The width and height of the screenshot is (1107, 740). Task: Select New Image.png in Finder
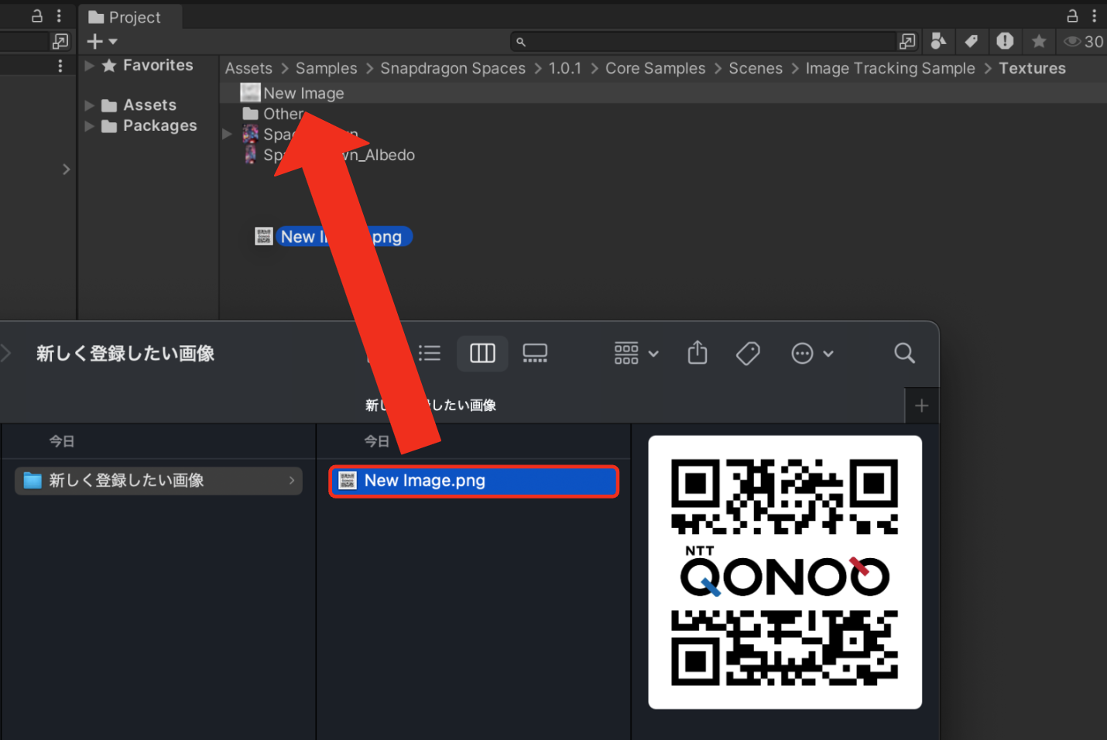pos(474,481)
